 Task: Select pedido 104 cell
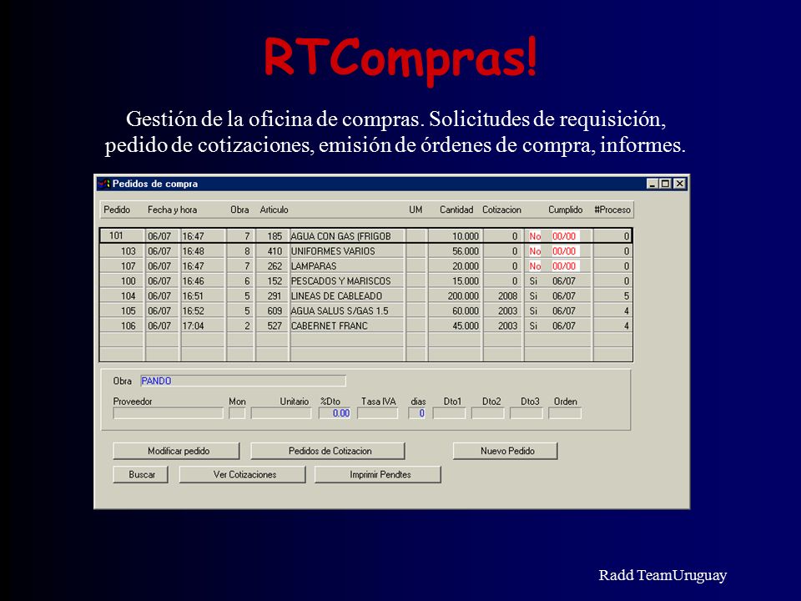[122, 295]
